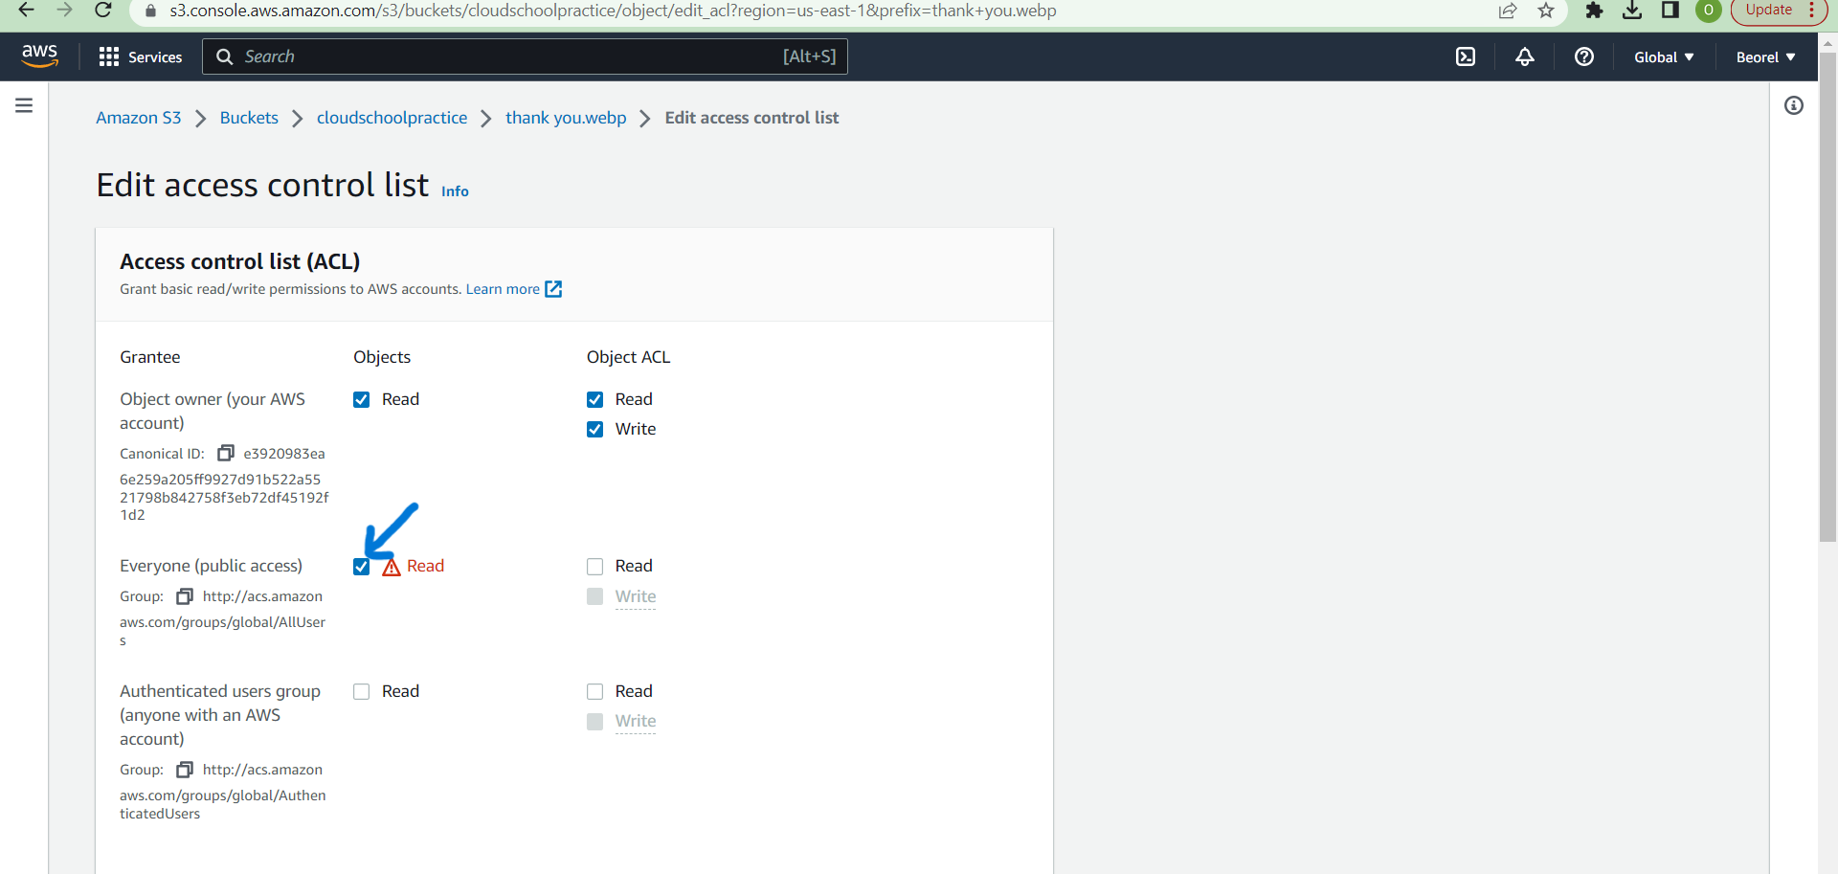Viewport: 1838px width, 874px height.
Task: Enable Everyone public access Object ACL Read
Action: (594, 567)
